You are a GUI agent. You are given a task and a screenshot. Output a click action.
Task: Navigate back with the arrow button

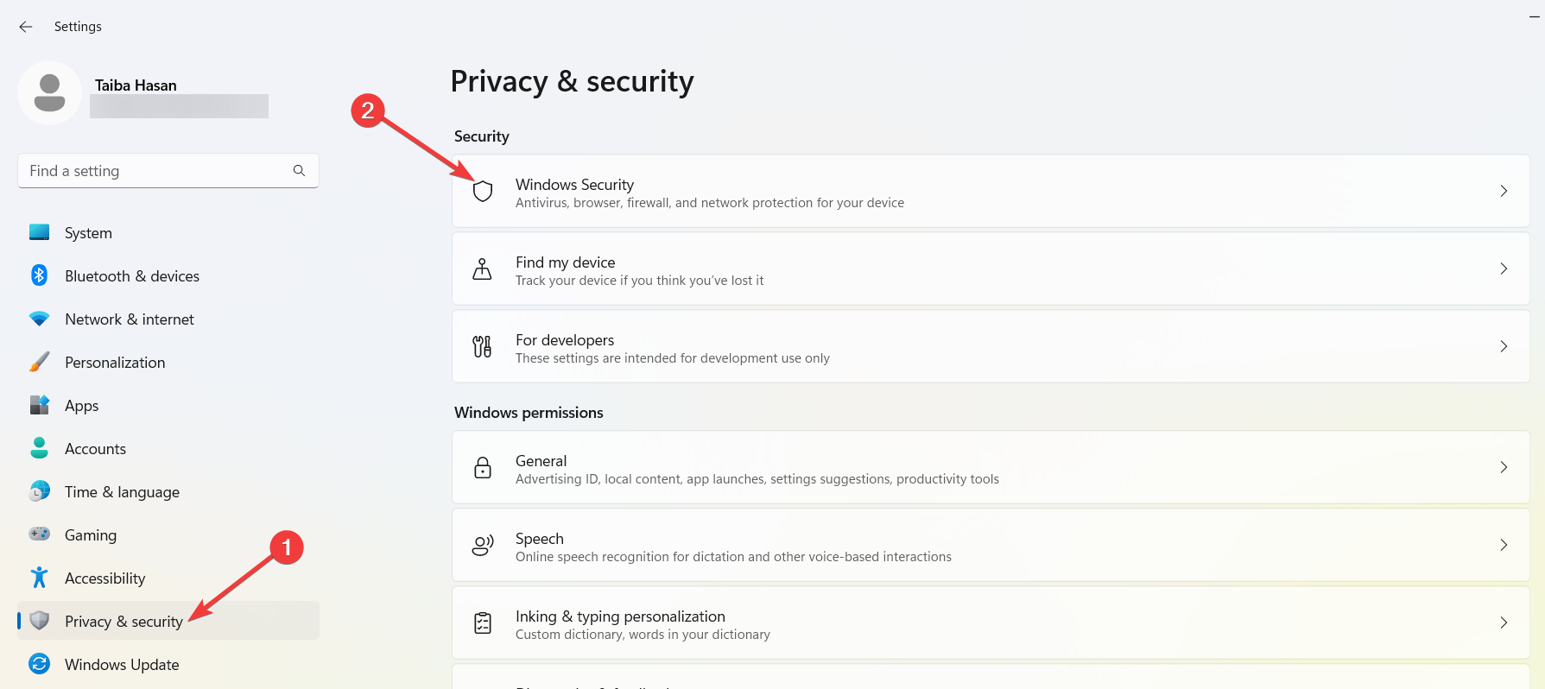tap(25, 26)
